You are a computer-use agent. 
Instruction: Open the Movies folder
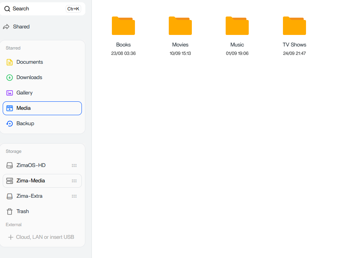point(180,26)
